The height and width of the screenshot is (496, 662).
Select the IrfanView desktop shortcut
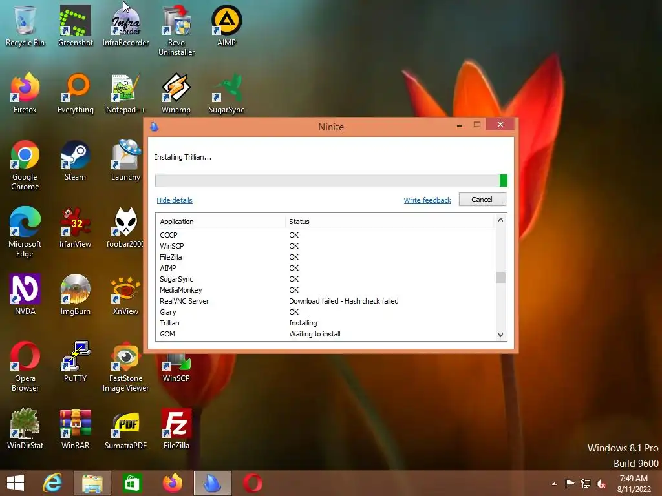click(x=75, y=227)
